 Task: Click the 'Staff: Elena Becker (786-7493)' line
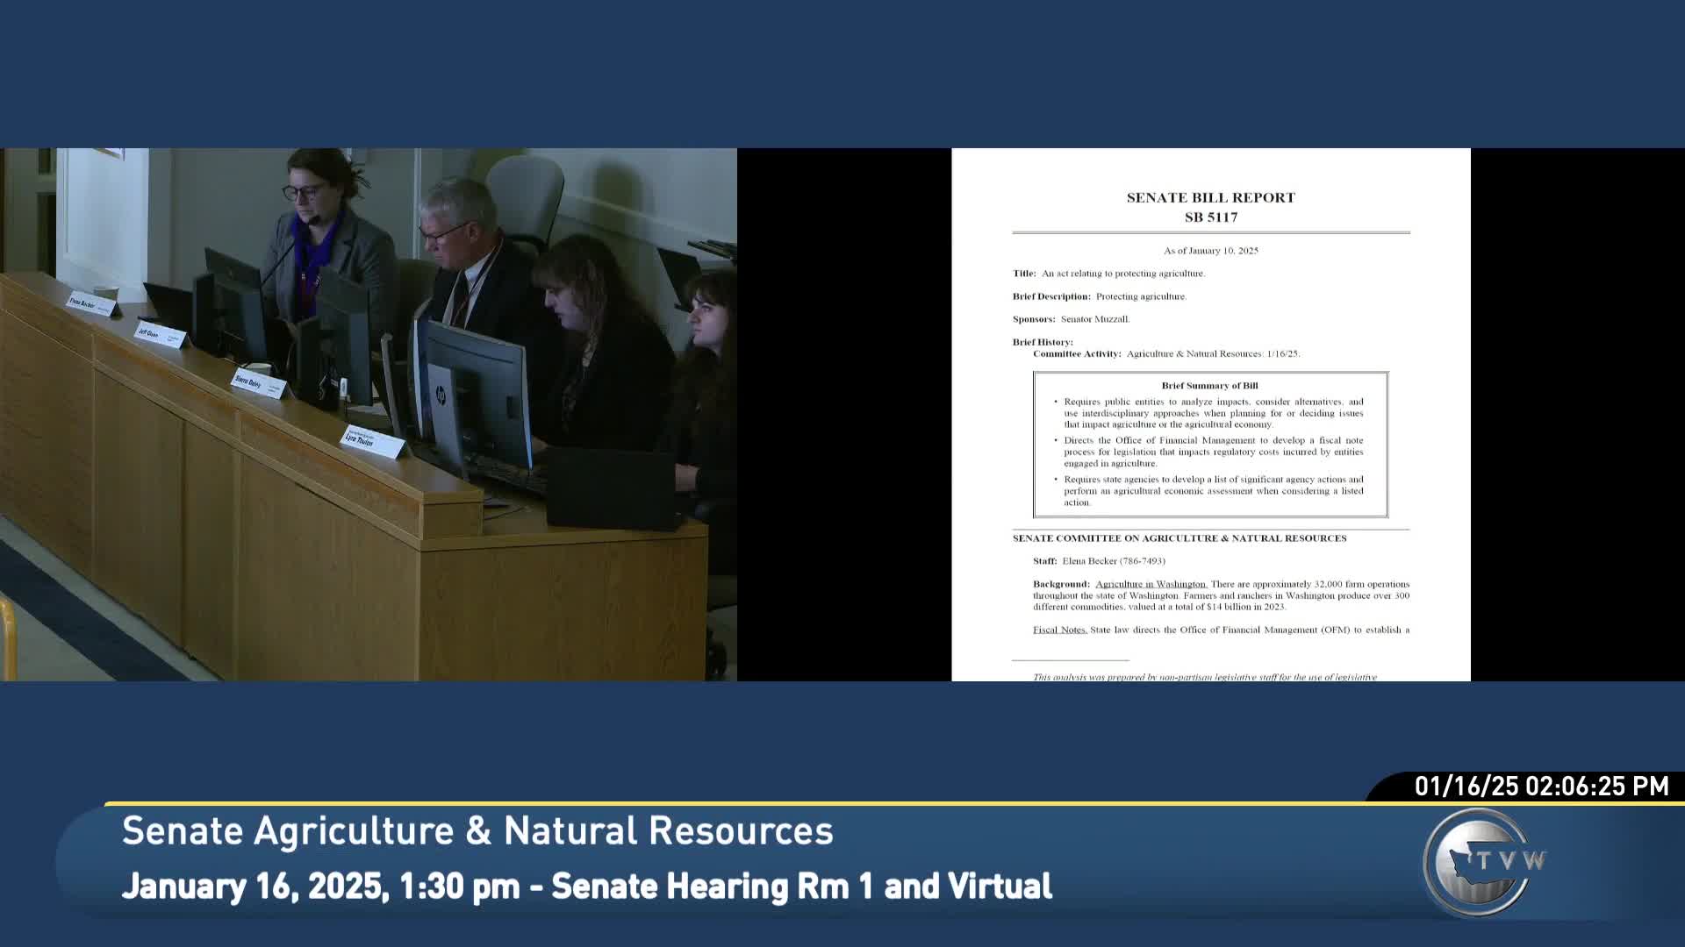(x=1099, y=561)
